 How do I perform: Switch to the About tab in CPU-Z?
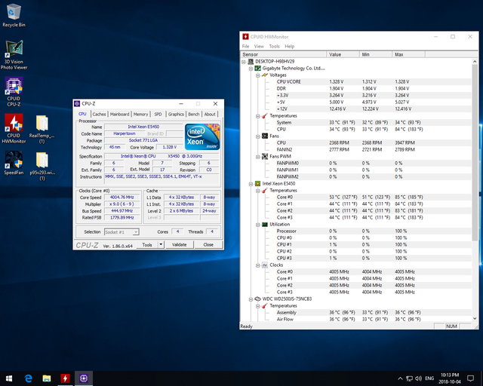tap(210, 114)
